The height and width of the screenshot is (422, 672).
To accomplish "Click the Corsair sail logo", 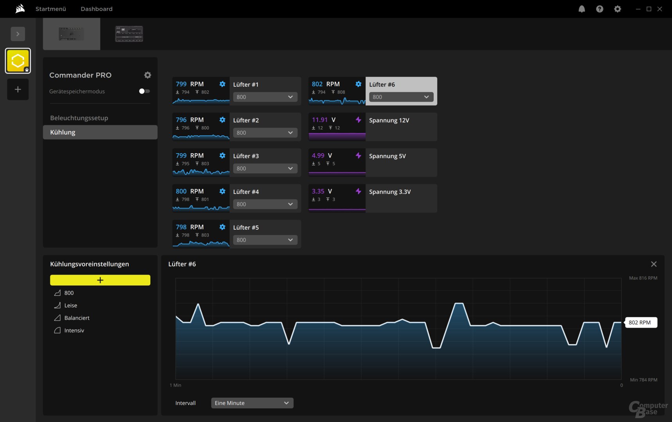I will [20, 9].
